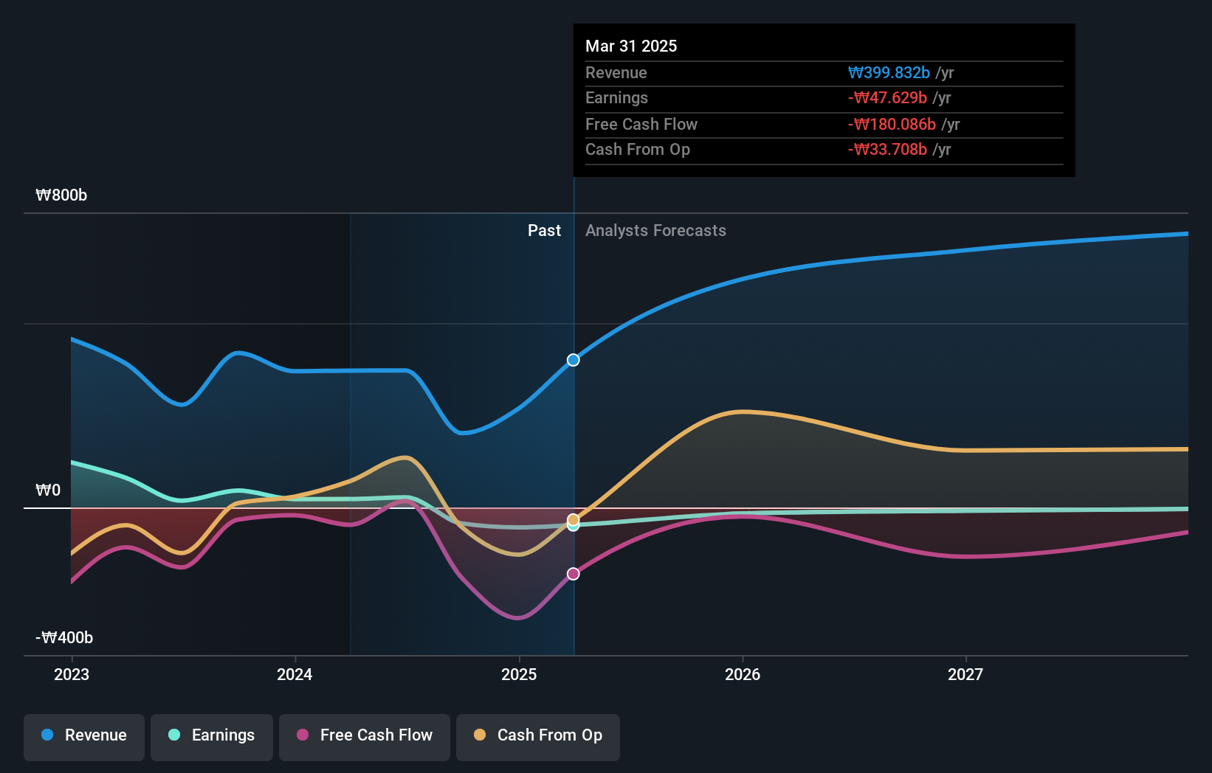Toggle the Free Cash Flow legend button

point(365,737)
